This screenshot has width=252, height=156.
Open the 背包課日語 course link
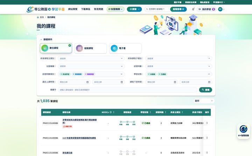[x=67, y=153]
